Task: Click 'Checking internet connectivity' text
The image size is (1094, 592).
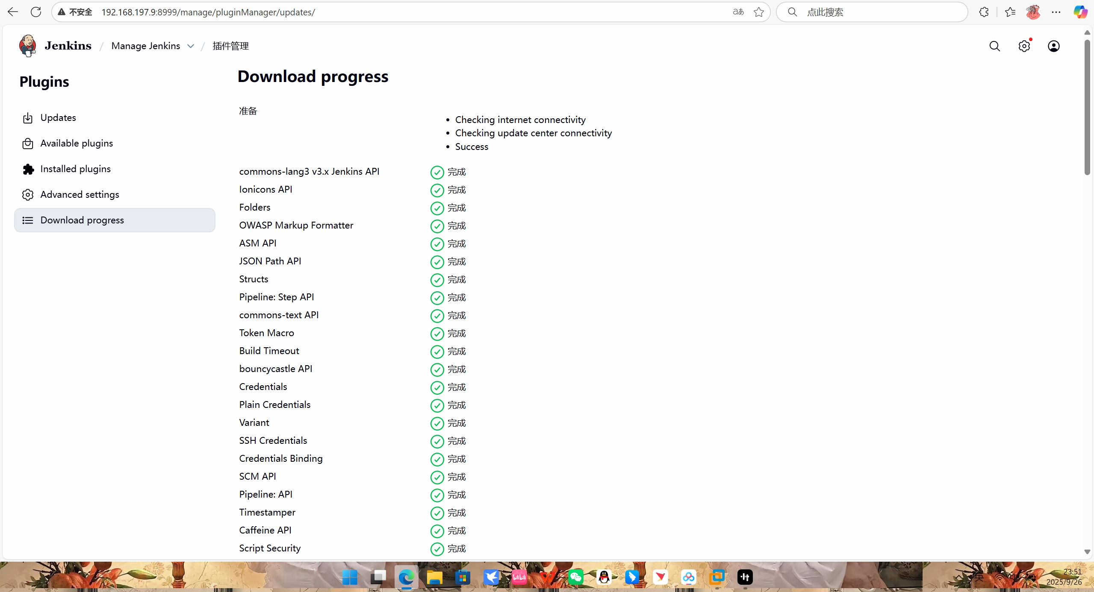Action: point(520,120)
